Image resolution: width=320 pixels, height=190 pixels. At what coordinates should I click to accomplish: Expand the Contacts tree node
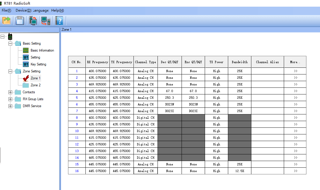tap(10, 92)
